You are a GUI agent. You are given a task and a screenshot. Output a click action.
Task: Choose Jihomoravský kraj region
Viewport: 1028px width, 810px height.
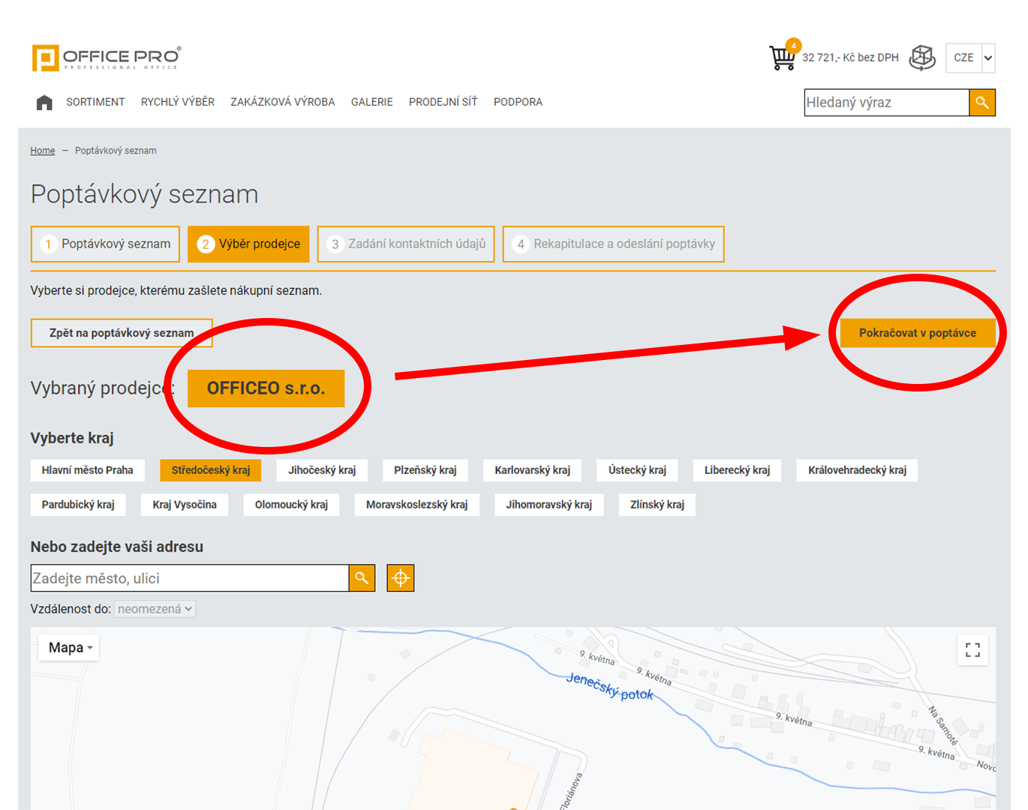point(549,505)
